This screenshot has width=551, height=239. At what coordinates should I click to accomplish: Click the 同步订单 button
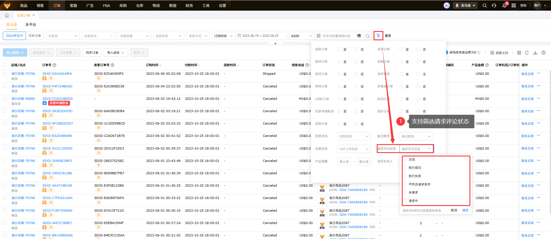pyautogui.click(x=92, y=53)
